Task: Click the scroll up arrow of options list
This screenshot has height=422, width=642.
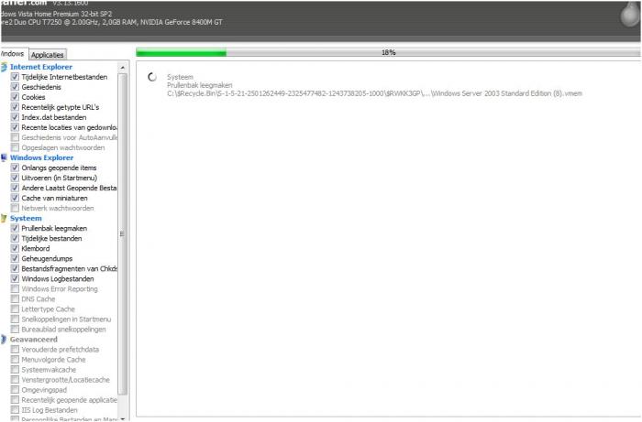Action: coord(122,67)
